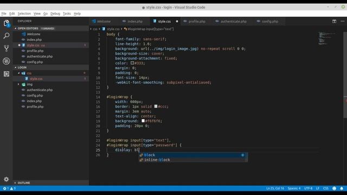
Task: Click the errors count in status bar
Action: (x=6, y=188)
